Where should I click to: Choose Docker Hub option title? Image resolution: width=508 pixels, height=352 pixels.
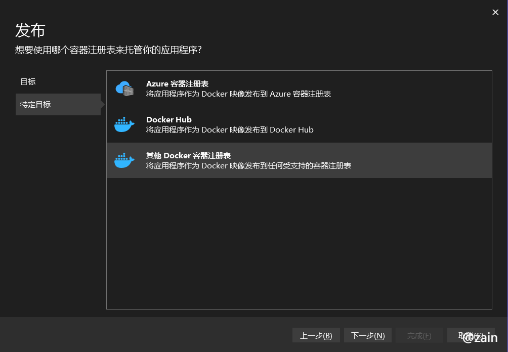coord(169,120)
